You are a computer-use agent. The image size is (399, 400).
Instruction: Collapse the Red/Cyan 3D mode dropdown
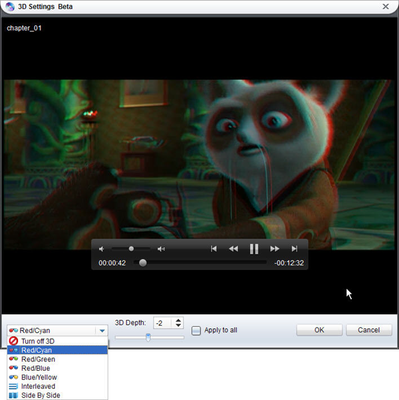click(102, 331)
